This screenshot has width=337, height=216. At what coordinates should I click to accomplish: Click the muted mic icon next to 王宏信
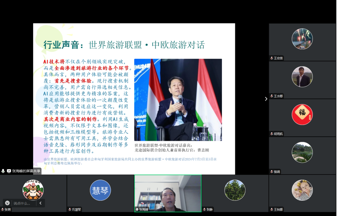pos(271,58)
